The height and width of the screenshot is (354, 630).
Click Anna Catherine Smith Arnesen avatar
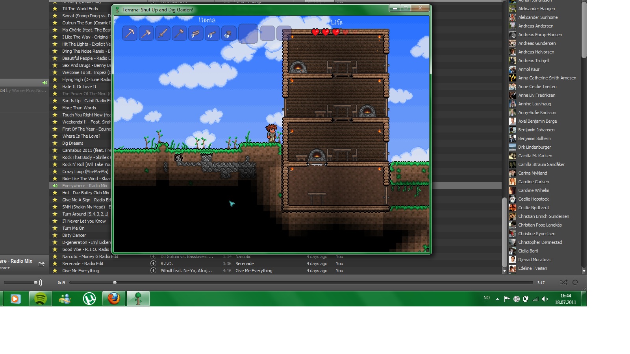click(x=513, y=78)
